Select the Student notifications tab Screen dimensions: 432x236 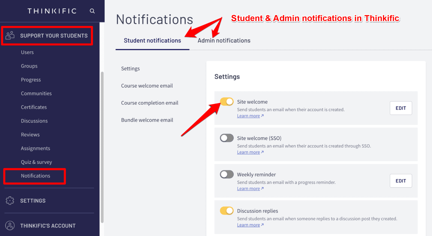152,40
